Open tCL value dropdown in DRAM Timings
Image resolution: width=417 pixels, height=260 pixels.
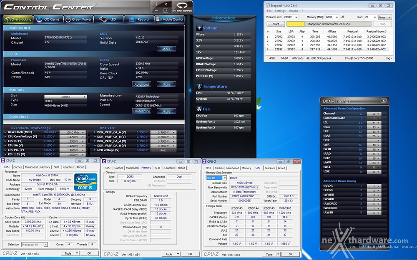pos(374,123)
